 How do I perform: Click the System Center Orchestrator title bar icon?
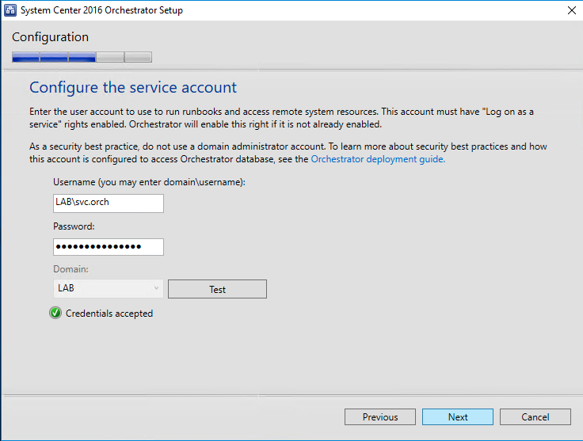[11, 10]
